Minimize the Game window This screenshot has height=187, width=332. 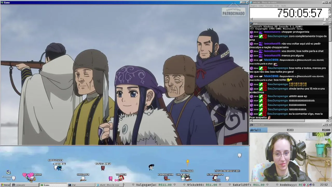[x=241, y=2]
